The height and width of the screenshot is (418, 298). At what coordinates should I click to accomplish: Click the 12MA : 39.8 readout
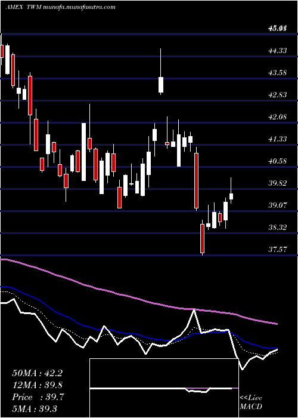(37, 385)
